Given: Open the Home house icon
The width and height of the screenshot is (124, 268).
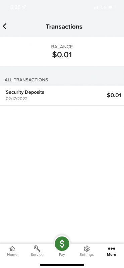Looking at the screenshot, I should (12, 248).
